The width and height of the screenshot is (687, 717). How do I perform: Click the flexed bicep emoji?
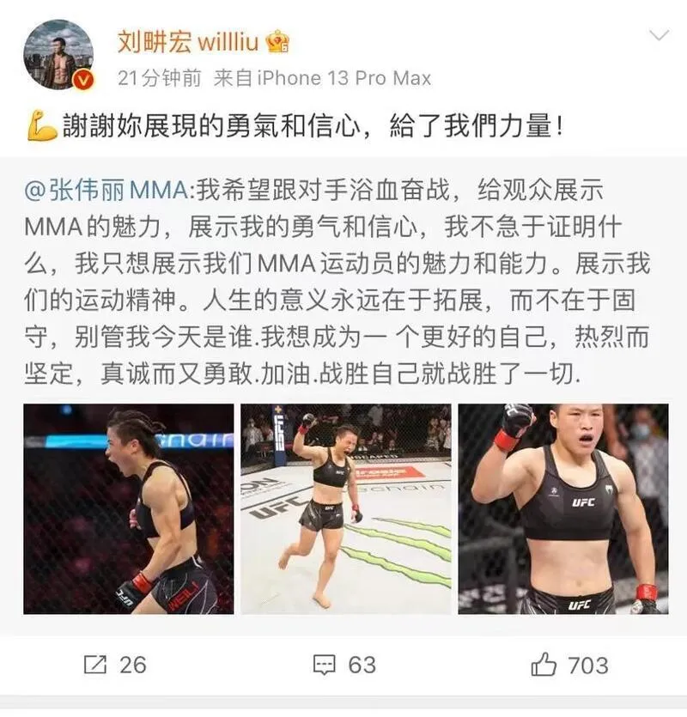point(42,125)
